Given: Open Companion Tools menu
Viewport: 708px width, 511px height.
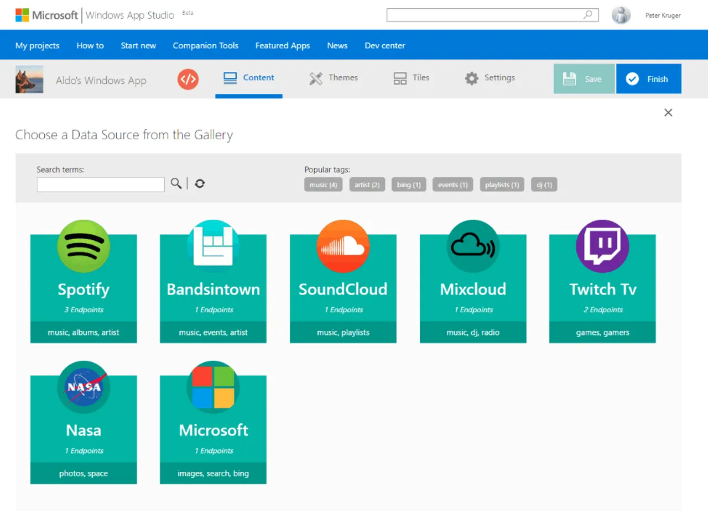Looking at the screenshot, I should 206,45.
